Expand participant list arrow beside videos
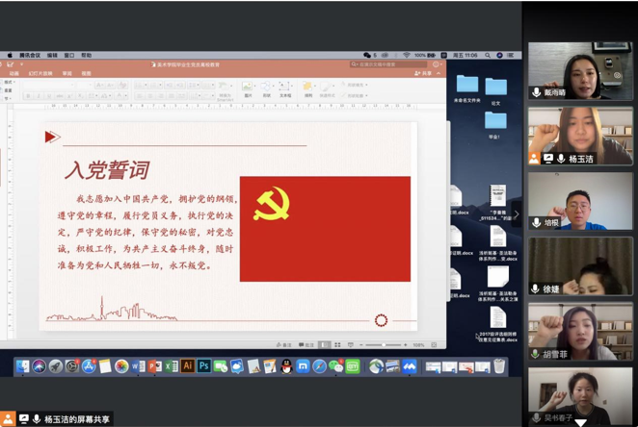 [x=517, y=213]
